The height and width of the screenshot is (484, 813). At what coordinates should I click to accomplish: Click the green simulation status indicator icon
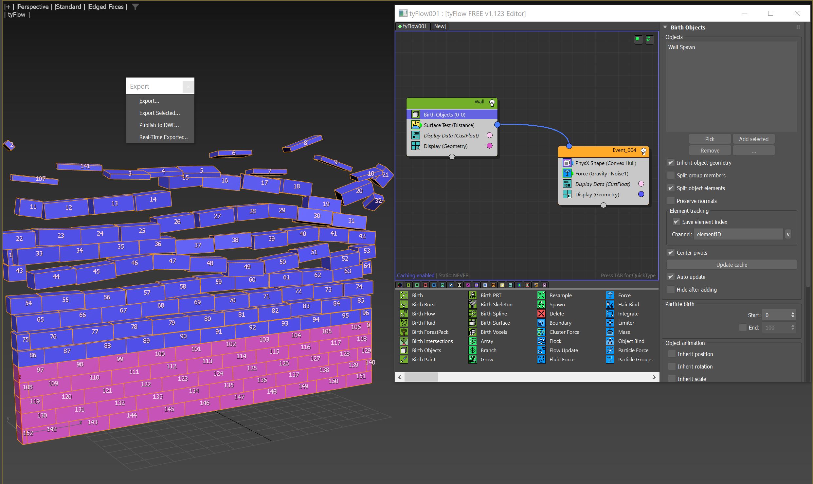(638, 39)
